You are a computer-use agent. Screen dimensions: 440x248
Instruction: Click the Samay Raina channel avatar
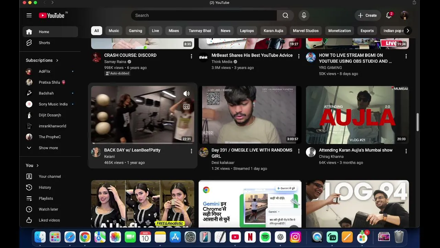click(96, 57)
